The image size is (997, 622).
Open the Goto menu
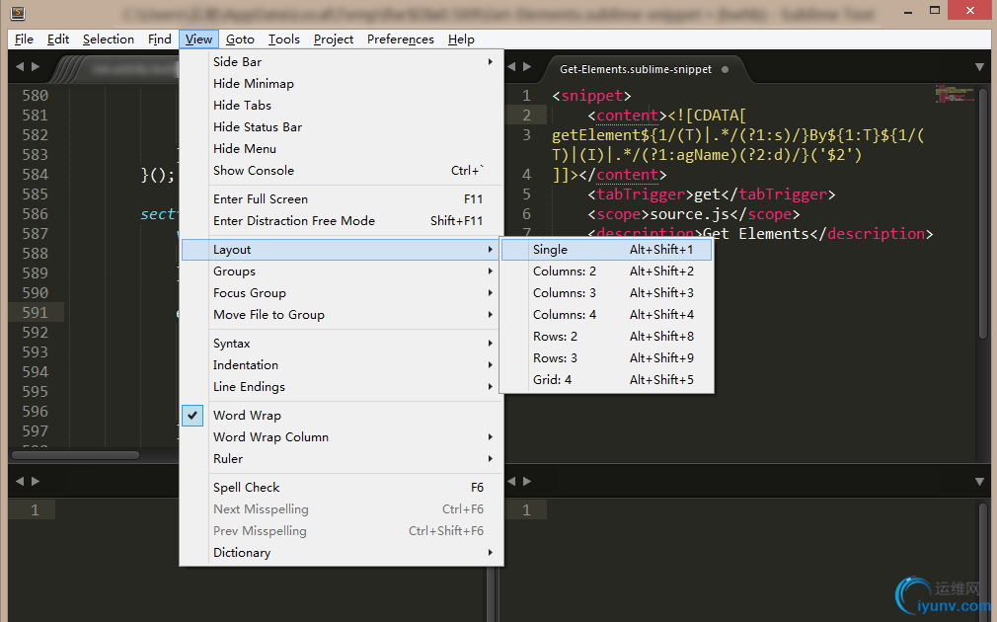coord(240,39)
